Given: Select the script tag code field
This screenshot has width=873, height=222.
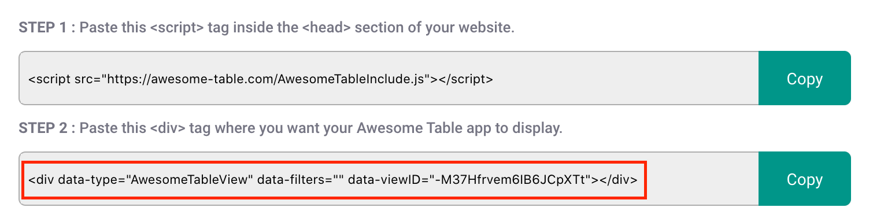Looking at the screenshot, I should (x=389, y=78).
